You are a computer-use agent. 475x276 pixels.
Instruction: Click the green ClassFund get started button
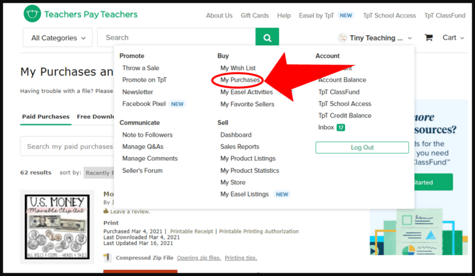pos(433,182)
